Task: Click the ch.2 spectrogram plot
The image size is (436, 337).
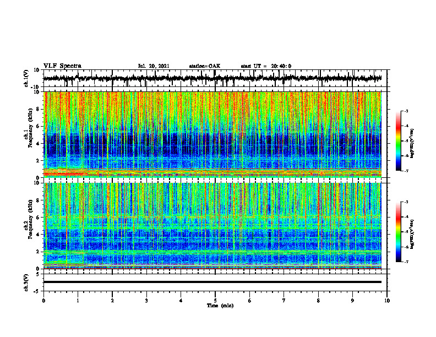Action: tap(212, 226)
